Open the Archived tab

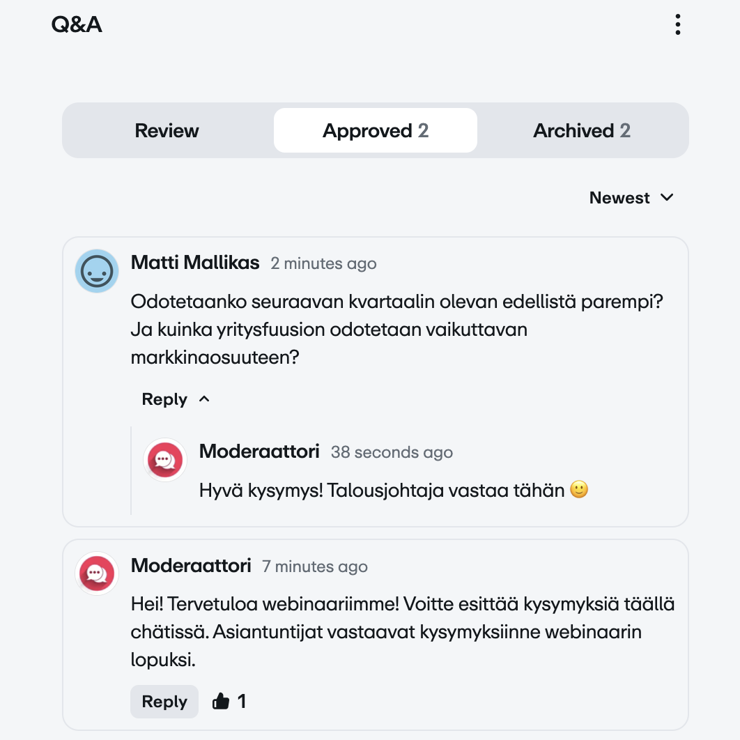[x=582, y=130]
